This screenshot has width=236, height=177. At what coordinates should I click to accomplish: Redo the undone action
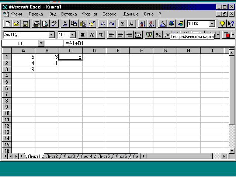(x=112, y=24)
